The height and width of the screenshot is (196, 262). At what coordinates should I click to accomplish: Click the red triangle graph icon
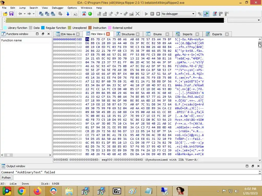[x=84, y=14]
